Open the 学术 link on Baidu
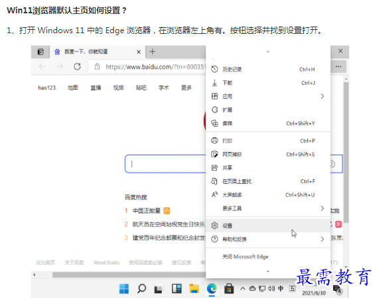Viewport: 377px width, 298px height. pyautogui.click(x=163, y=88)
